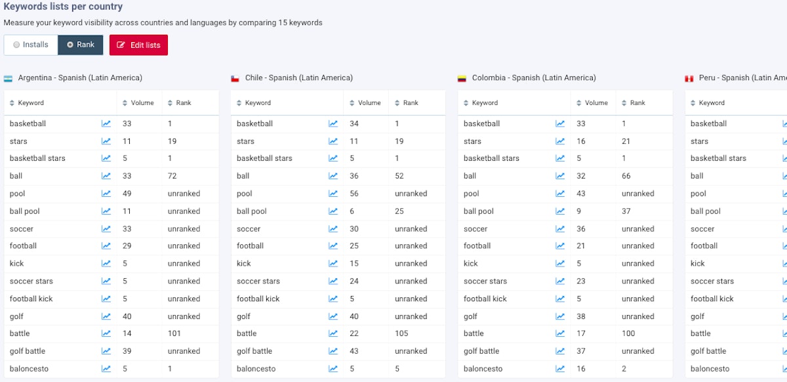Open trend chart for basketball in Argentina
The height and width of the screenshot is (382, 787).
[x=106, y=123]
